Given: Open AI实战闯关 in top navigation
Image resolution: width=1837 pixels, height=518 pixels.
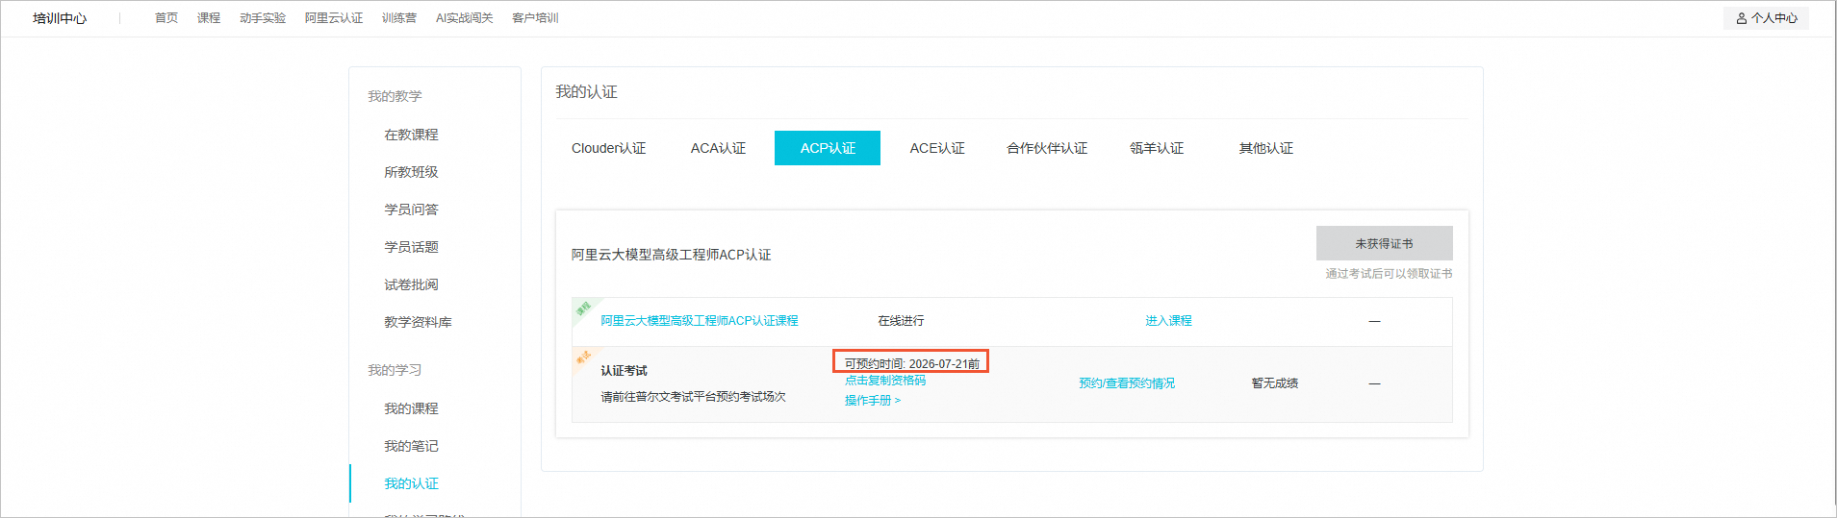Looking at the screenshot, I should coord(464,18).
